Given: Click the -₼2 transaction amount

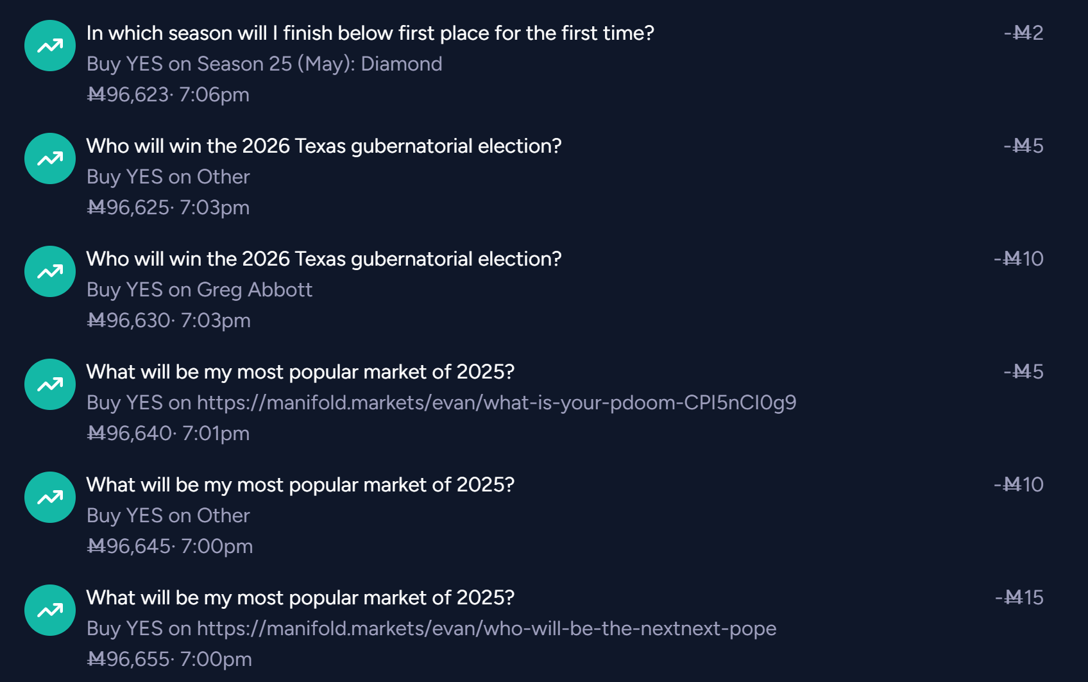Looking at the screenshot, I should (x=1024, y=33).
